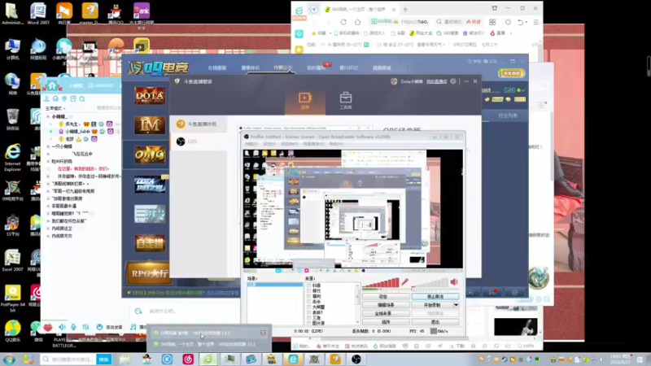The width and height of the screenshot is (651, 366).
Task: Click 全域来源 button in OBS
Action: coord(386,313)
